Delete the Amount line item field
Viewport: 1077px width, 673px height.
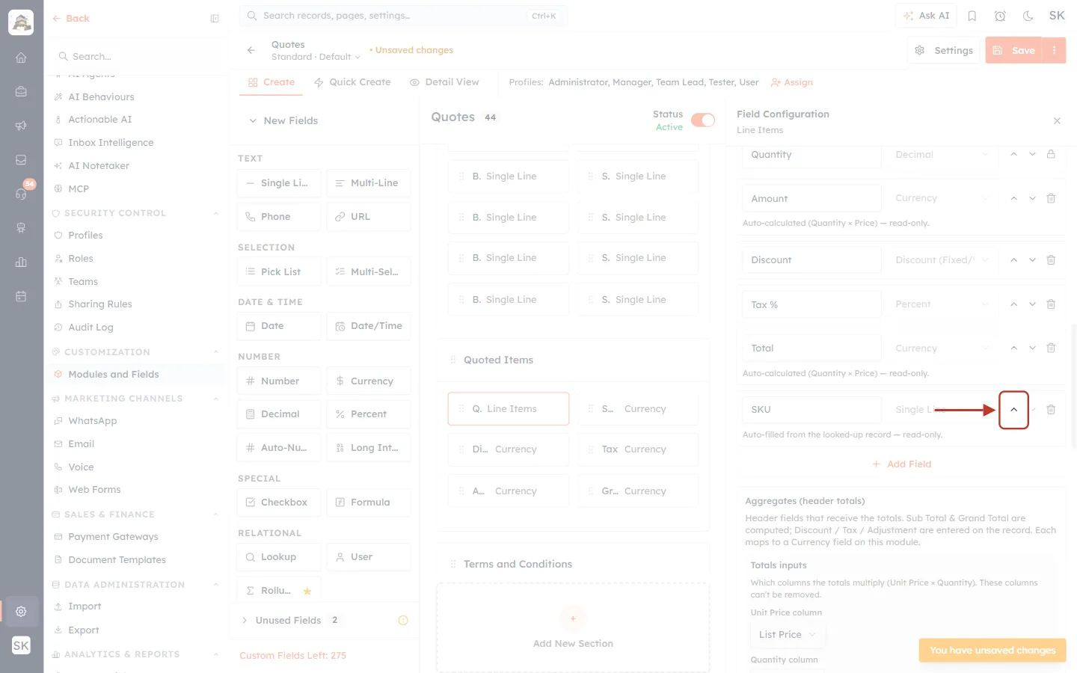point(1051,198)
